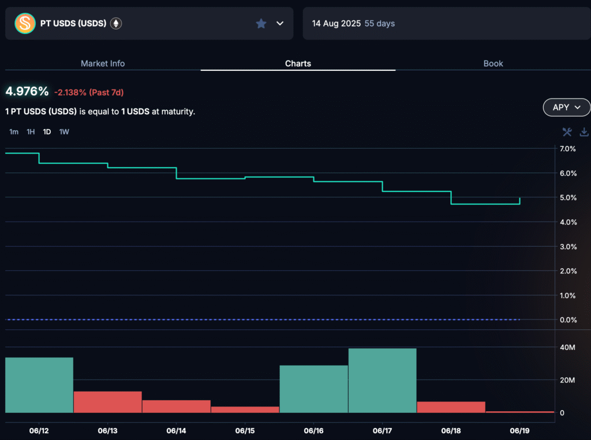Set chart interval to 1W
Screen dimensions: 591x440
(64, 132)
